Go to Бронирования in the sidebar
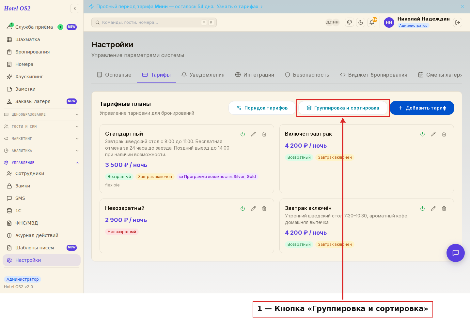Screen dimensions: 470x325 coord(41,52)
